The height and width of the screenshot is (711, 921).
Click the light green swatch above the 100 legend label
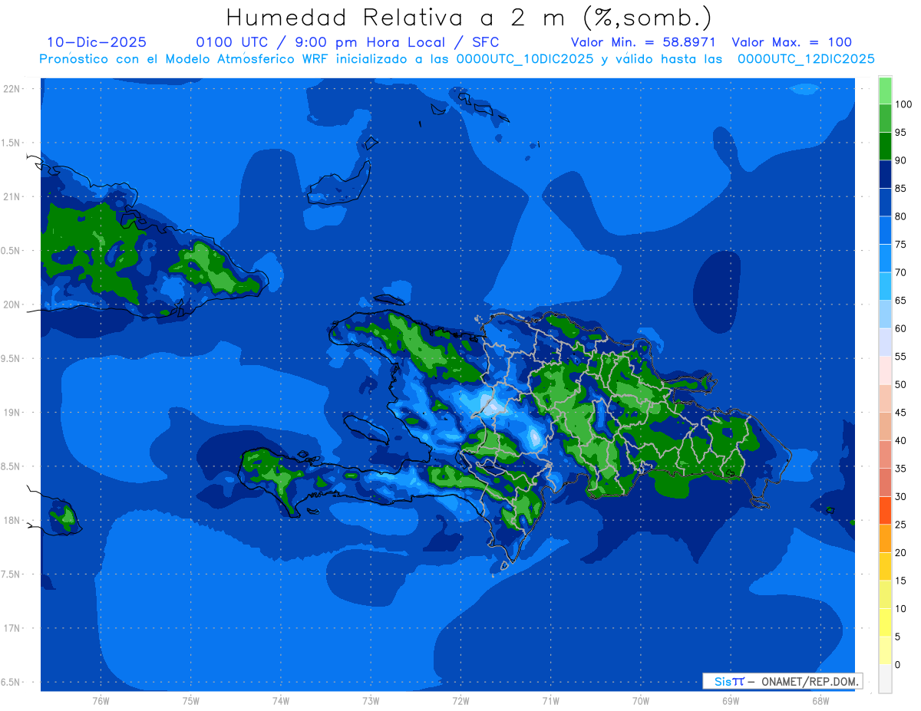[885, 91]
